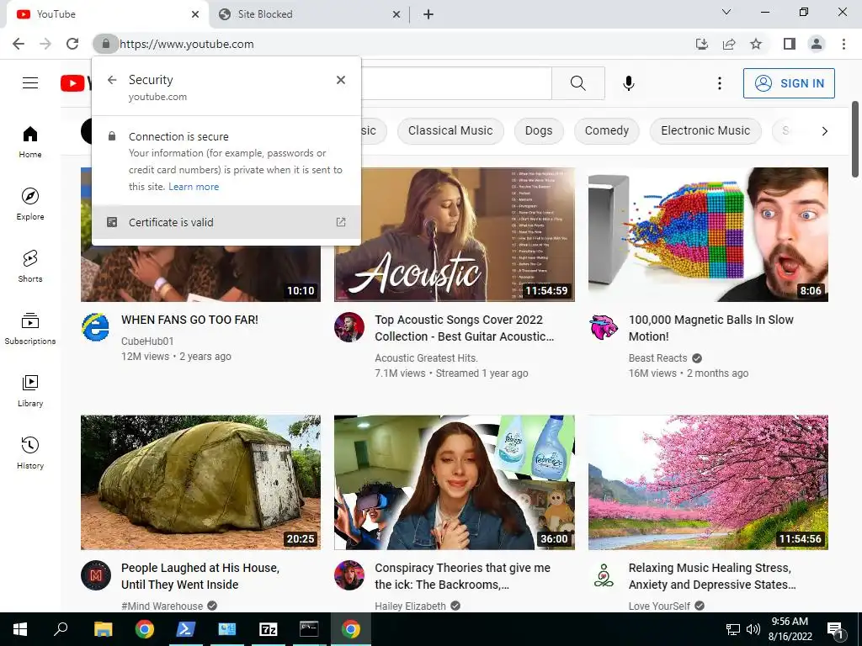Click the Mind Warehouse channel avatar
The width and height of the screenshot is (862, 646).
[96, 575]
